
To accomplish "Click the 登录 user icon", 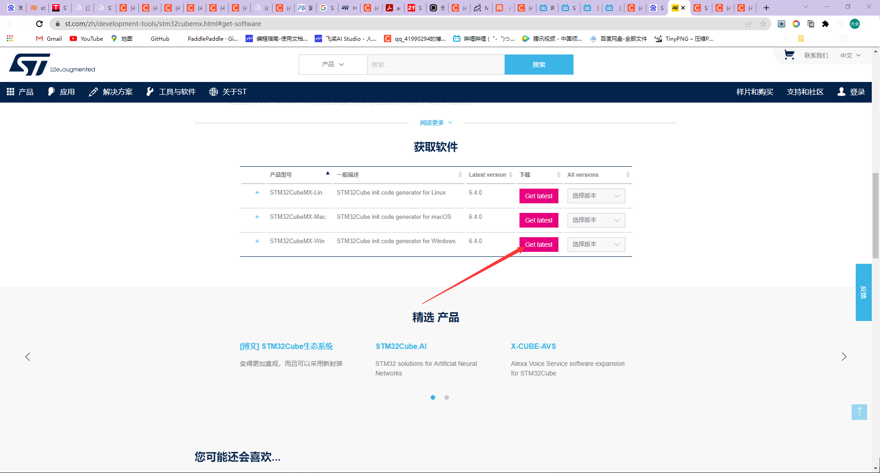I will click(x=841, y=92).
